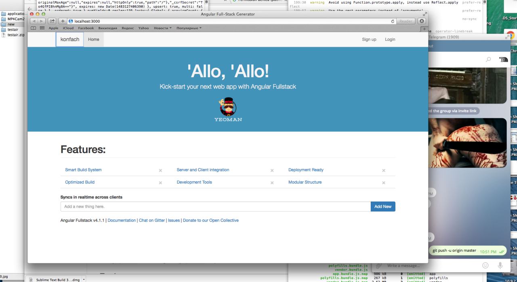Viewport: 517px width, 282px height.
Task: Open search in Telegram window
Action: [x=488, y=59]
